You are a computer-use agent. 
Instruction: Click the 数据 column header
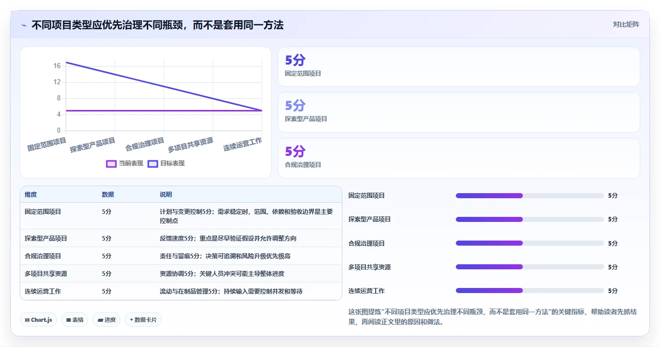point(108,195)
